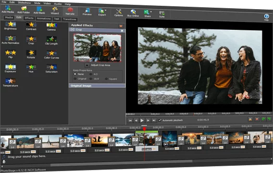Open the Options dialog

[119, 12]
